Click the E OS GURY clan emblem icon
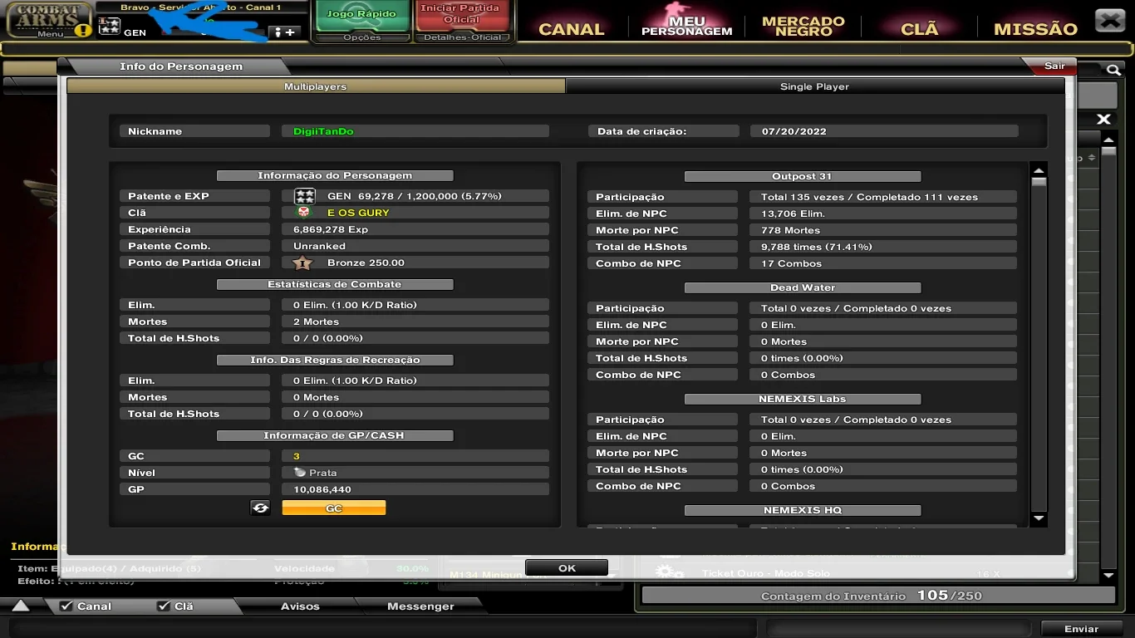 303,212
